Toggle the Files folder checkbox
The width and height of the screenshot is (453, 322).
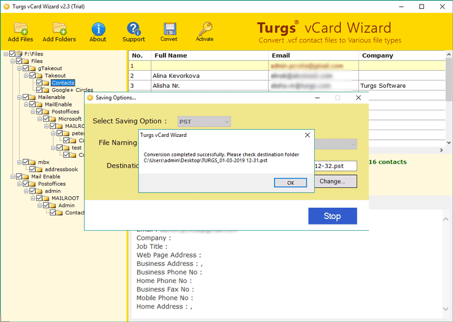tap(19, 61)
